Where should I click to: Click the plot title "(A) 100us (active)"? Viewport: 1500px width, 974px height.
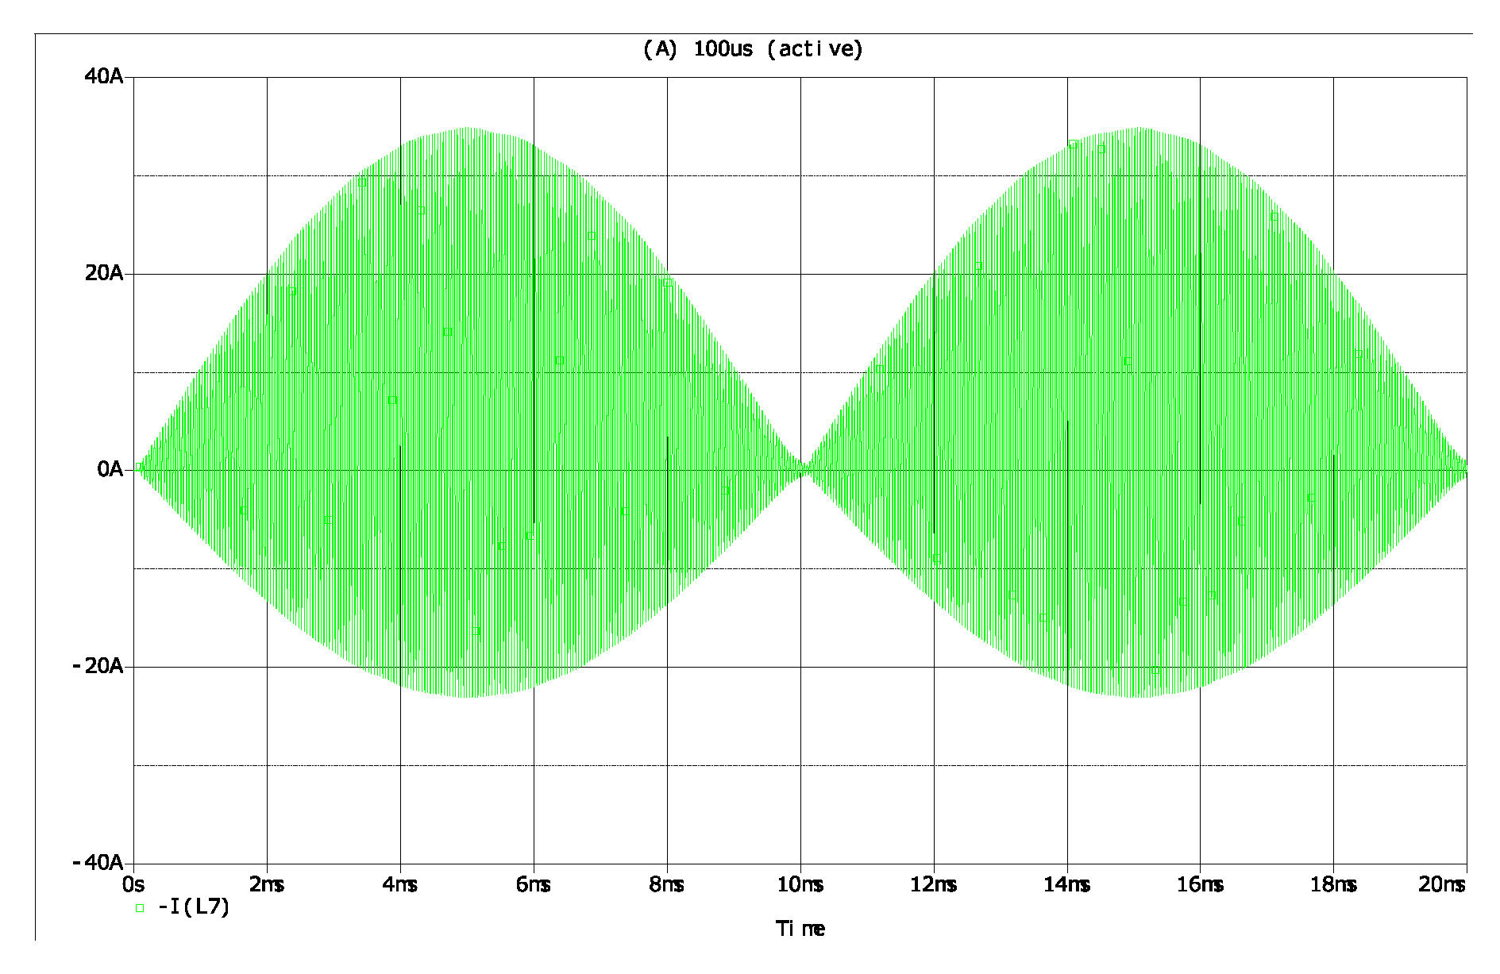(751, 49)
